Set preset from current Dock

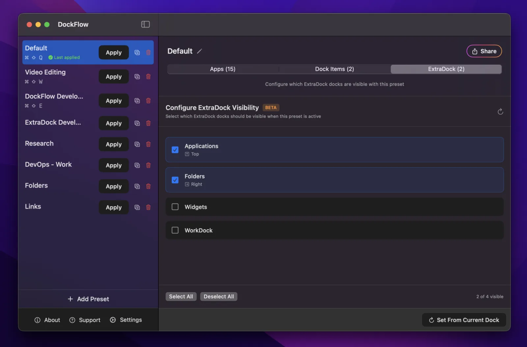[464, 320]
